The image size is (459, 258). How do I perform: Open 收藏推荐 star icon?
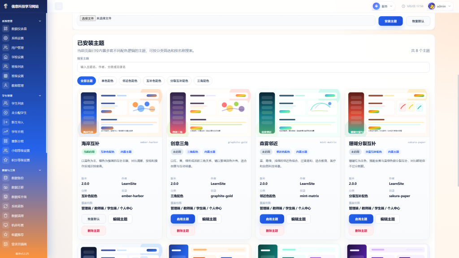[x=5, y=235]
